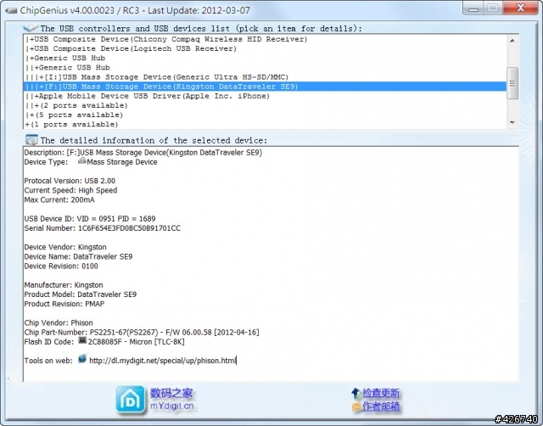The height and width of the screenshot is (426, 543).
Task: Click the Description line in details pane
Action: click(143, 153)
